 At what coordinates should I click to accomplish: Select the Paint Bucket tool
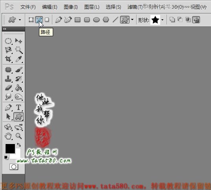(x=19, y=88)
